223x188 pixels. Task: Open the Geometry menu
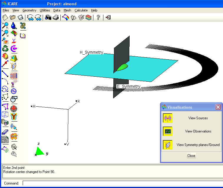[29, 10]
